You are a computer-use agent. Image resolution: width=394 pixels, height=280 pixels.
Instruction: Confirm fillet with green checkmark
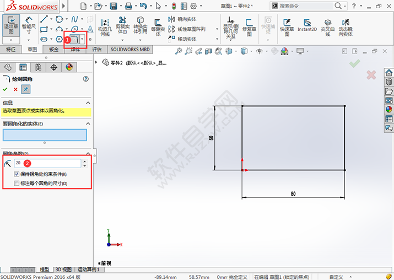6,89
